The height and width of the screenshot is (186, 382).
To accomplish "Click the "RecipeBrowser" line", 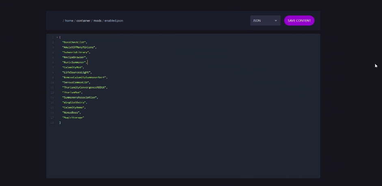I will pos(75,58).
